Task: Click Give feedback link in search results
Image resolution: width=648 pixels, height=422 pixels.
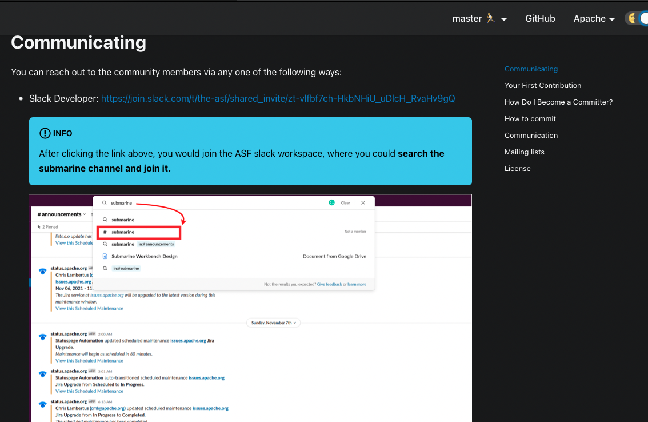Action: [329, 284]
